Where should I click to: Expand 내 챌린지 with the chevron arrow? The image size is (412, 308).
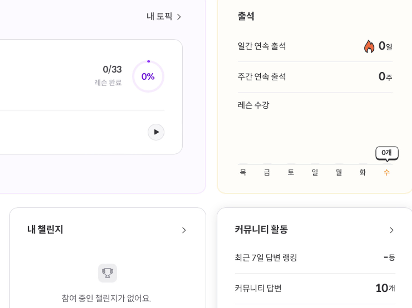click(184, 230)
